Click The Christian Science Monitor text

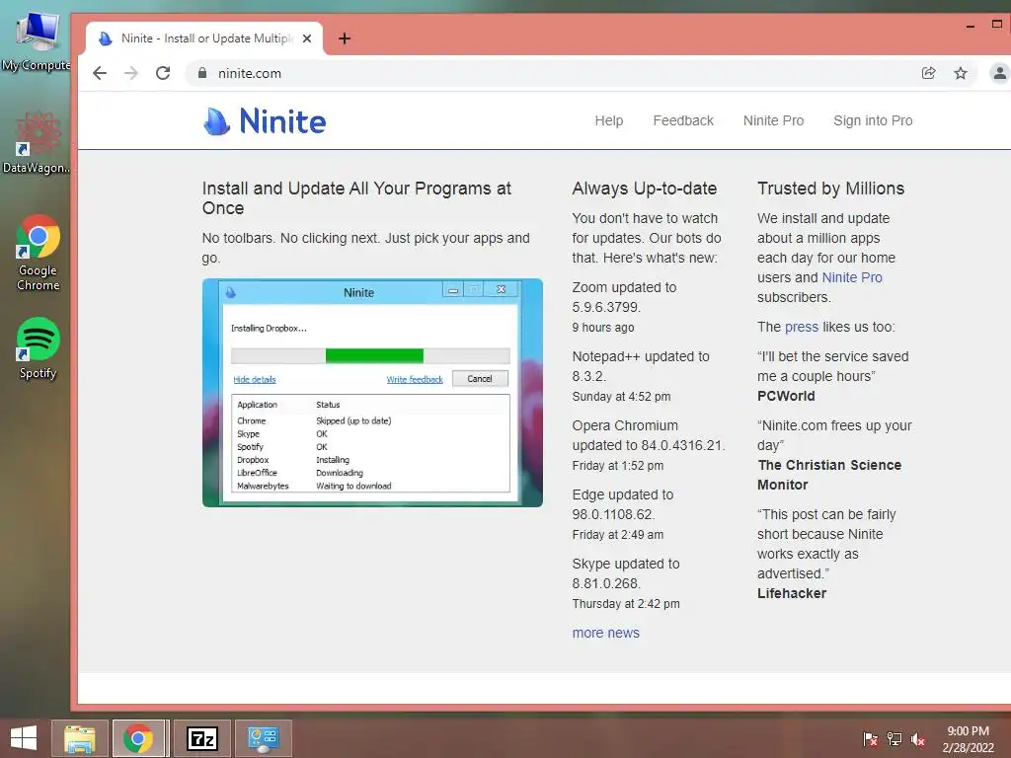pyautogui.click(x=829, y=475)
